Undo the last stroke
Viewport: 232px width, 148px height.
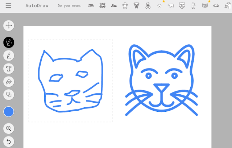(x=9, y=141)
